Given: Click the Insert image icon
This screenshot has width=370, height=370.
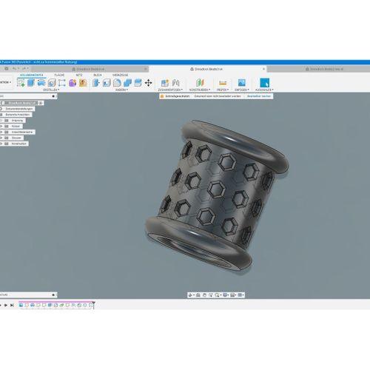Looking at the screenshot, I should pyautogui.click(x=241, y=83).
